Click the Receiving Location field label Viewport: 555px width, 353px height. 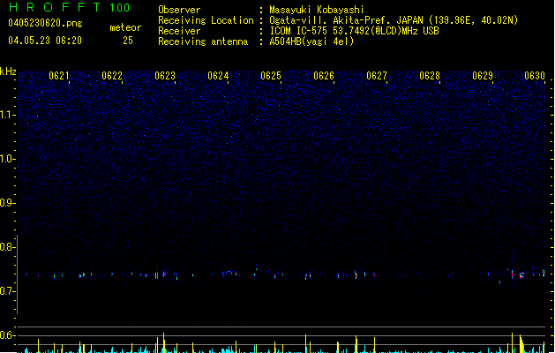coord(206,20)
